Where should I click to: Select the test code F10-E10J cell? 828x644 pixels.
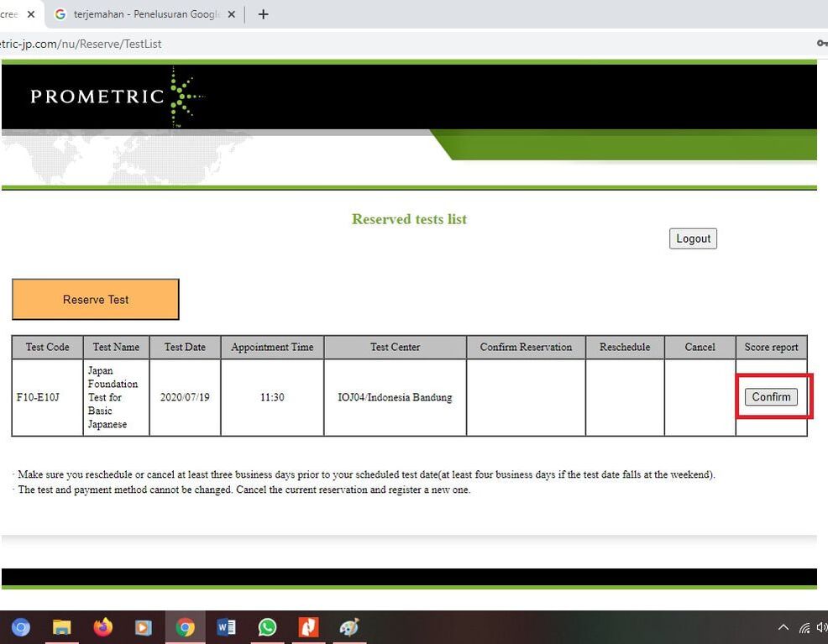coord(48,397)
